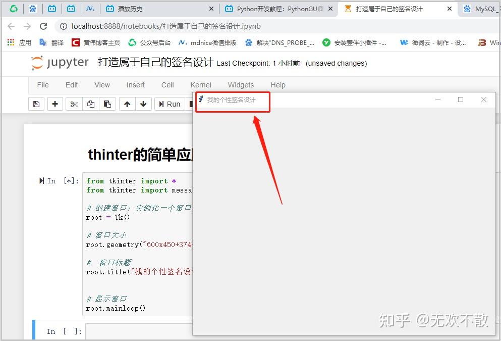Maximize the 我的个性签名设计 window
Image resolution: width=501 pixels, height=341 pixels.
coord(460,100)
